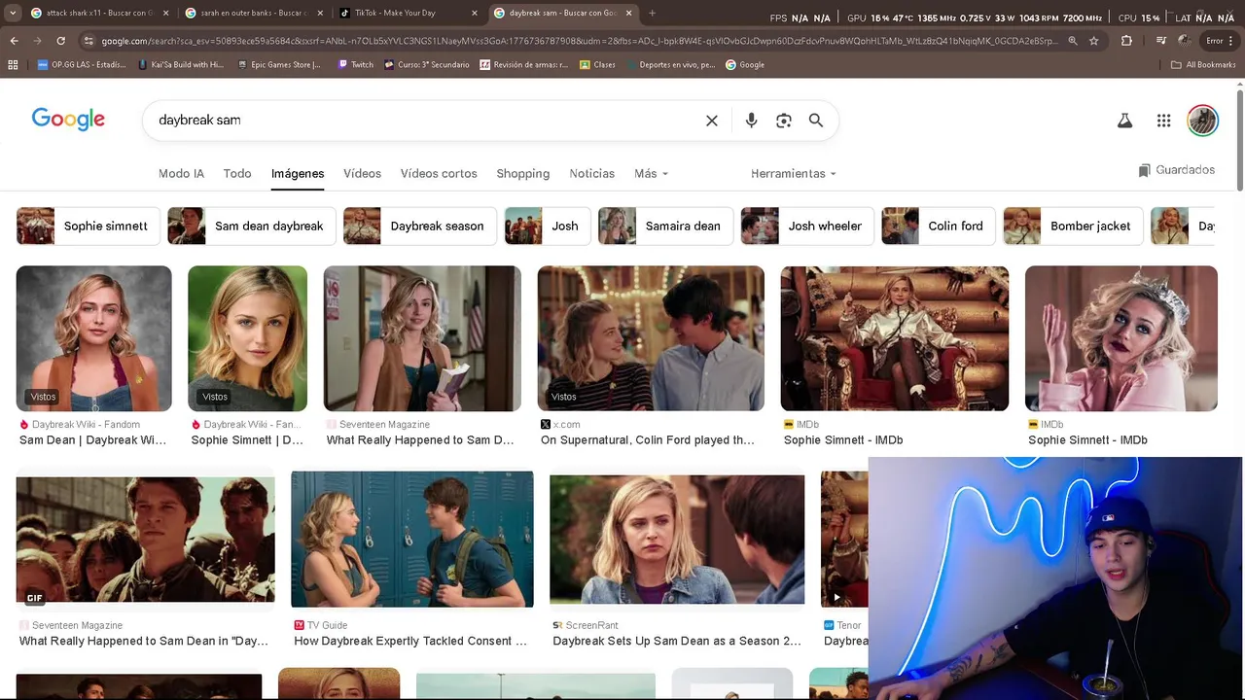1245x700 pixels.
Task: Open 'How Daybreak Expertly Tackled Consent' link
Action: point(410,642)
